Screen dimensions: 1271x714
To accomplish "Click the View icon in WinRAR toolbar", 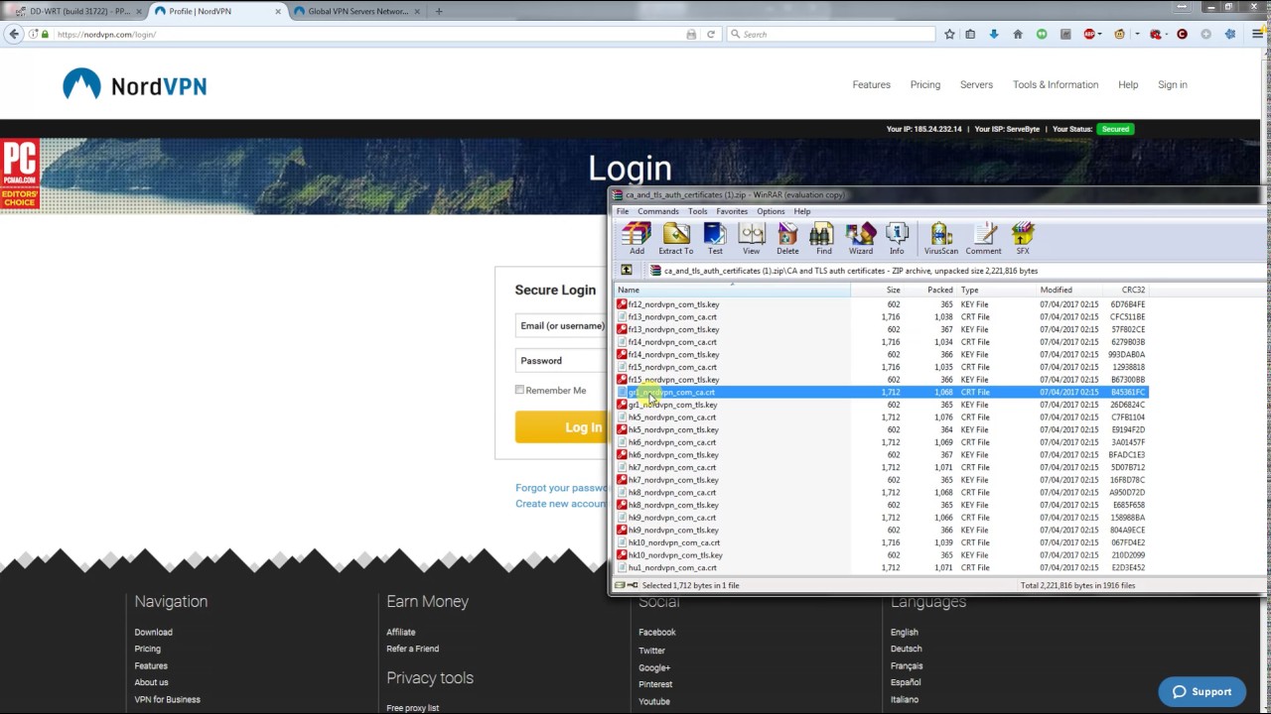I will pos(752,238).
